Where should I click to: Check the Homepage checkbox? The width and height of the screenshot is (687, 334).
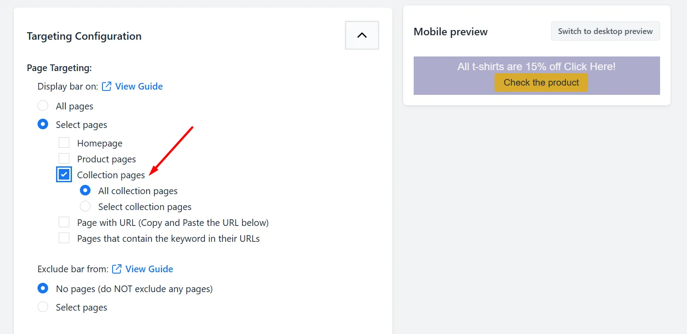(x=64, y=143)
